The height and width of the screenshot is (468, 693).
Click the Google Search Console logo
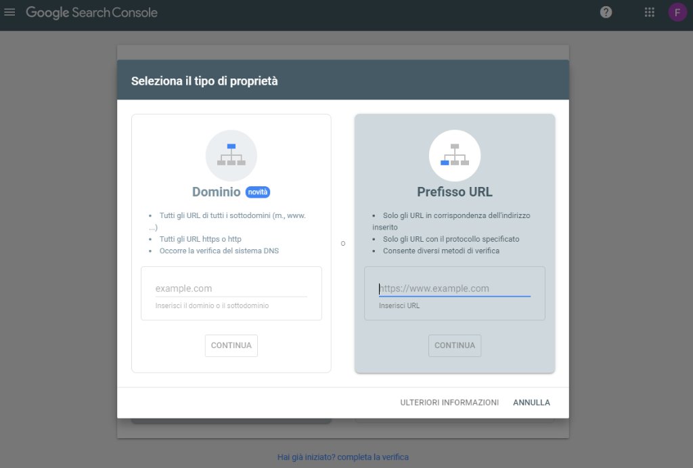click(91, 12)
